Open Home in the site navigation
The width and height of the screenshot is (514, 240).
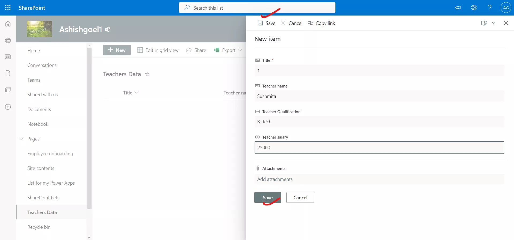pyautogui.click(x=33, y=51)
